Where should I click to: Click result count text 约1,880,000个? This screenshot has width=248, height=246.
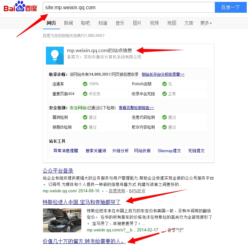click(93, 36)
